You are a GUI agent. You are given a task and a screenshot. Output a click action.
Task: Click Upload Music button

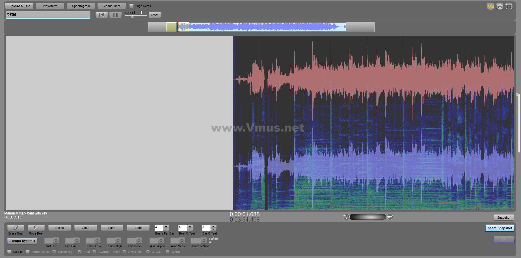point(19,6)
